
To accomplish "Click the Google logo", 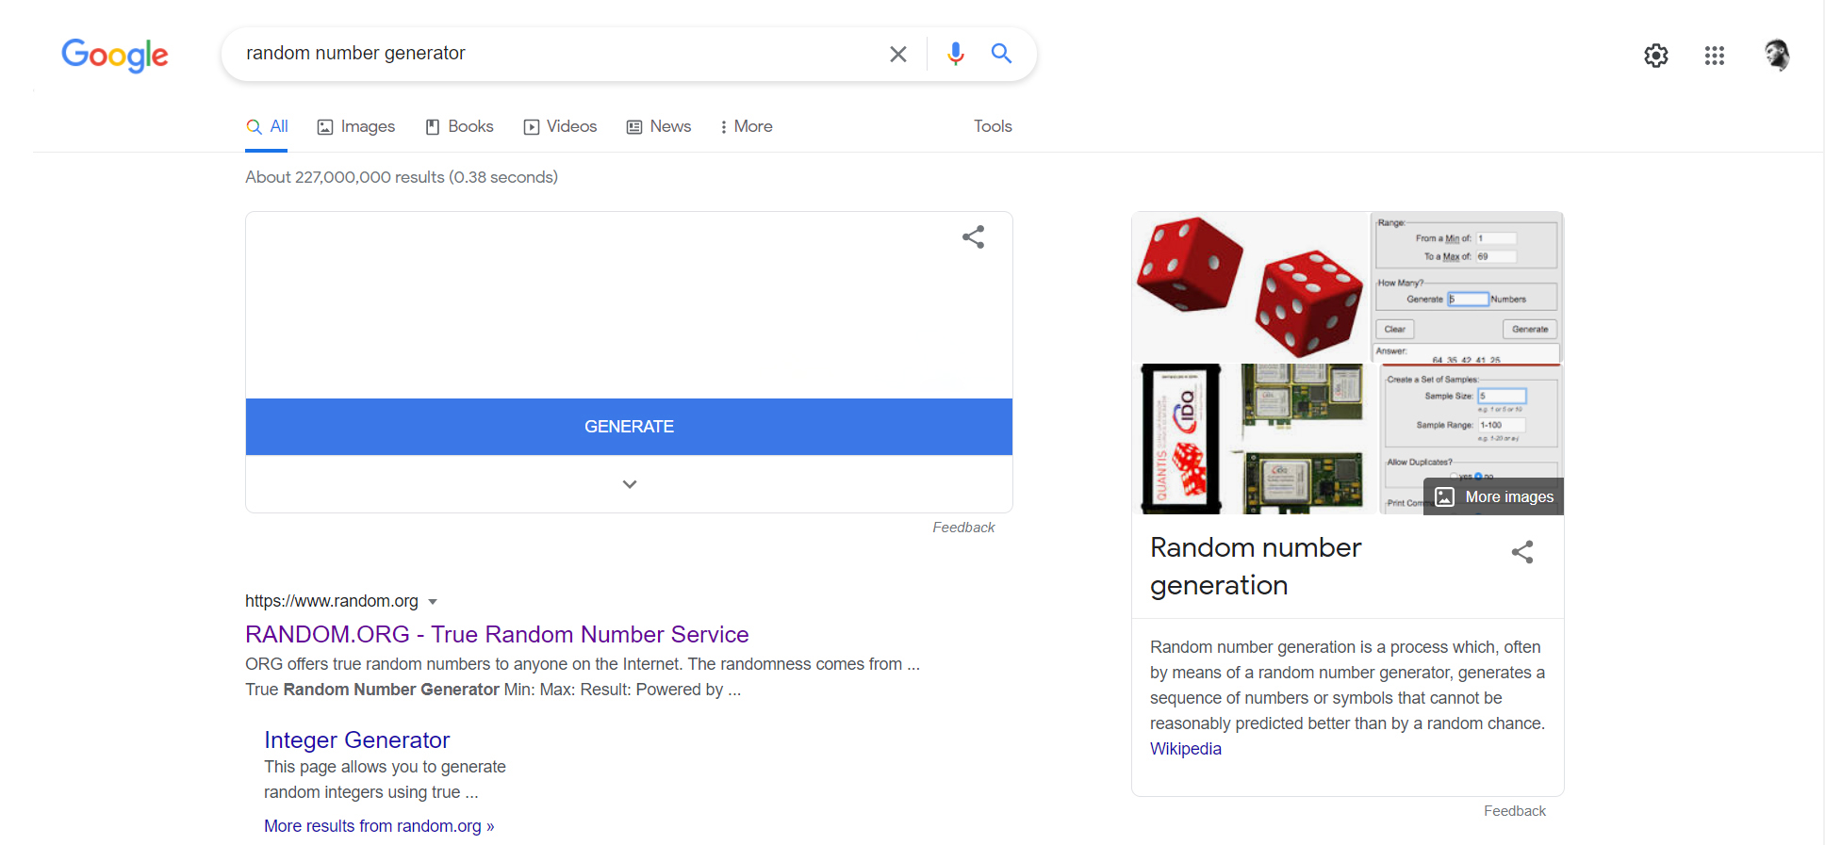I will [114, 55].
